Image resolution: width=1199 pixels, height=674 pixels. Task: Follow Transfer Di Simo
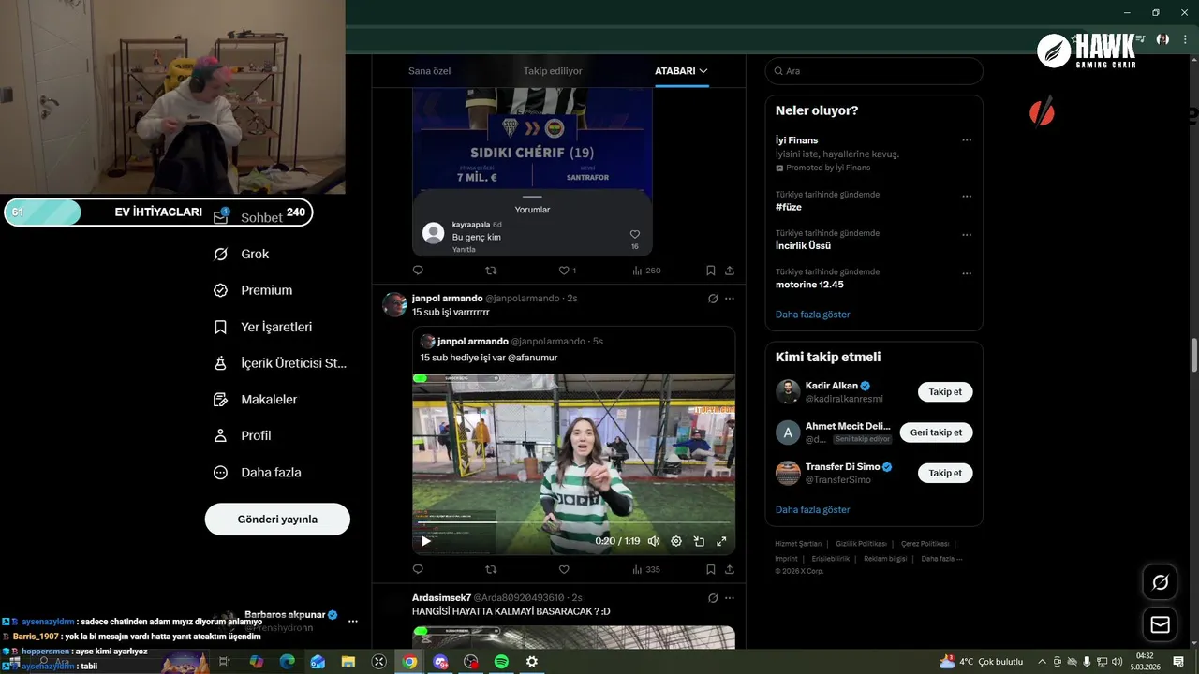point(945,473)
